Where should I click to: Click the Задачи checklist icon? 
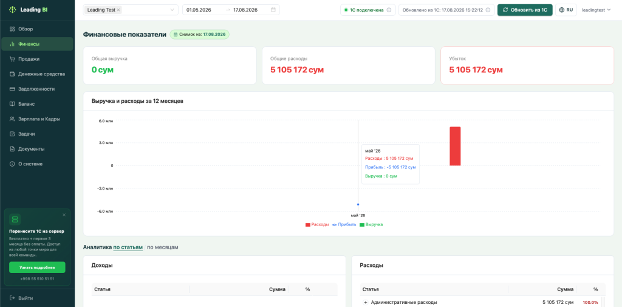pyautogui.click(x=12, y=134)
